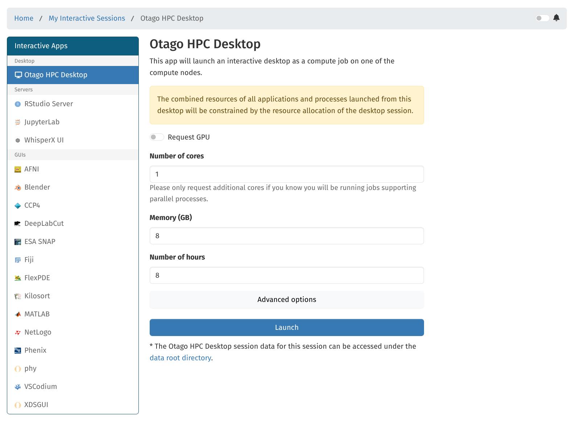Screen dimensions: 569x423
Task: Click the XDSGUI icon
Action: [x=18, y=405]
